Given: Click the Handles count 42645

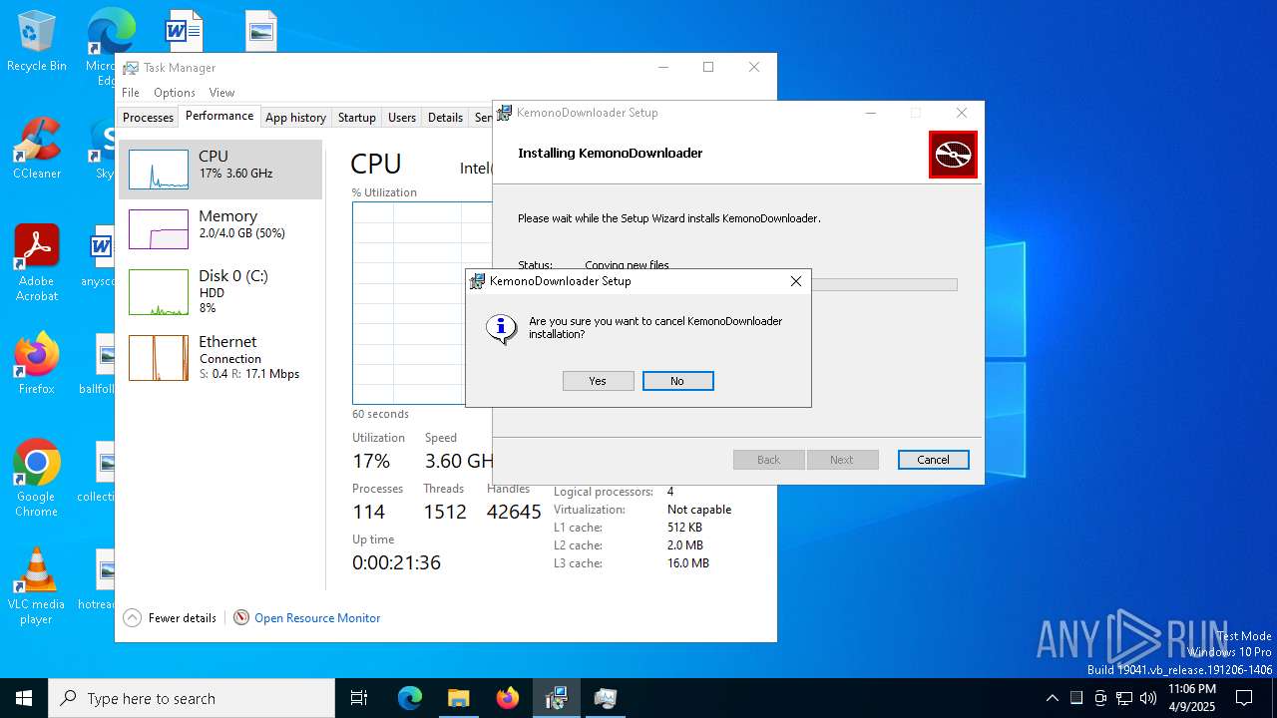Looking at the screenshot, I should point(514,512).
